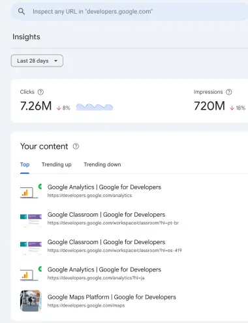Image resolution: width=248 pixels, height=323 pixels.
Task: Switch to the Trending up tab
Action: point(57,164)
